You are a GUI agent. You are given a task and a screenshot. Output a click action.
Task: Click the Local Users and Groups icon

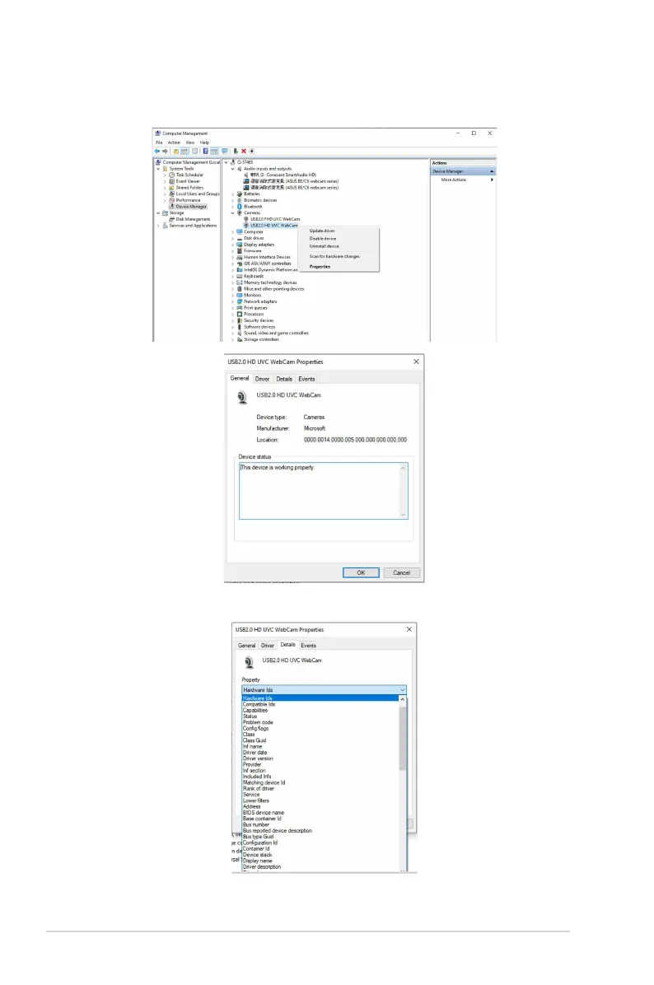point(172,194)
